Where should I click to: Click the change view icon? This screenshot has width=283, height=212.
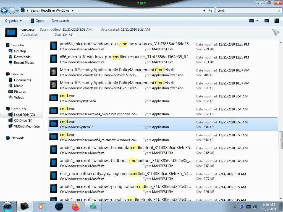click(251, 21)
